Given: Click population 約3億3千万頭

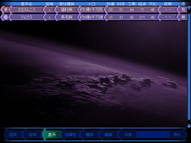Looking at the screenshot, I should pyautogui.click(x=92, y=17).
